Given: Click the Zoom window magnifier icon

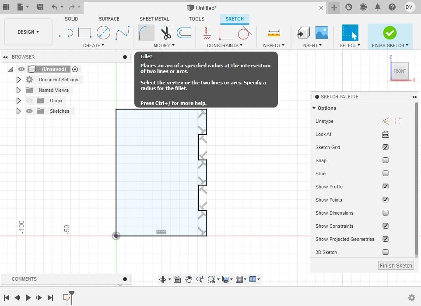Looking at the screenshot, I should tap(211, 279).
